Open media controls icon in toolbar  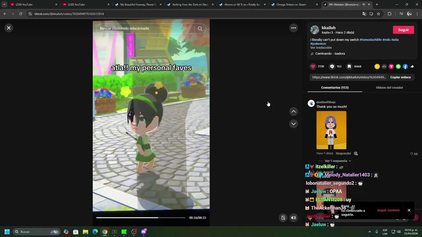401,14
